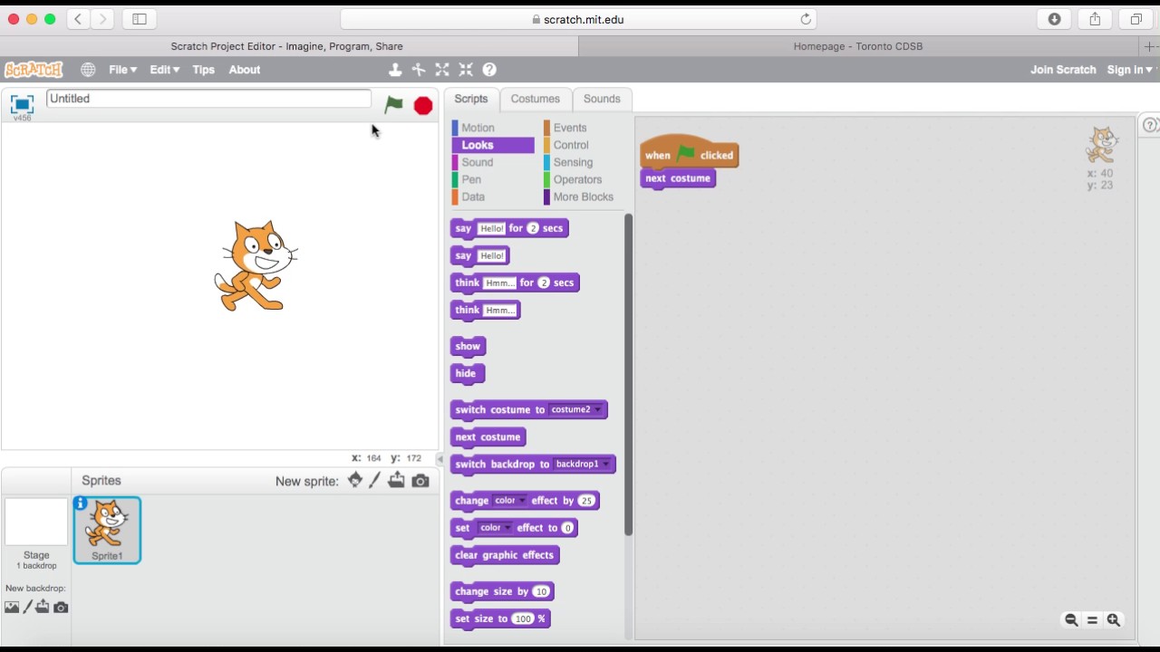
Task: Upload backdrop from file
Action: pos(43,608)
